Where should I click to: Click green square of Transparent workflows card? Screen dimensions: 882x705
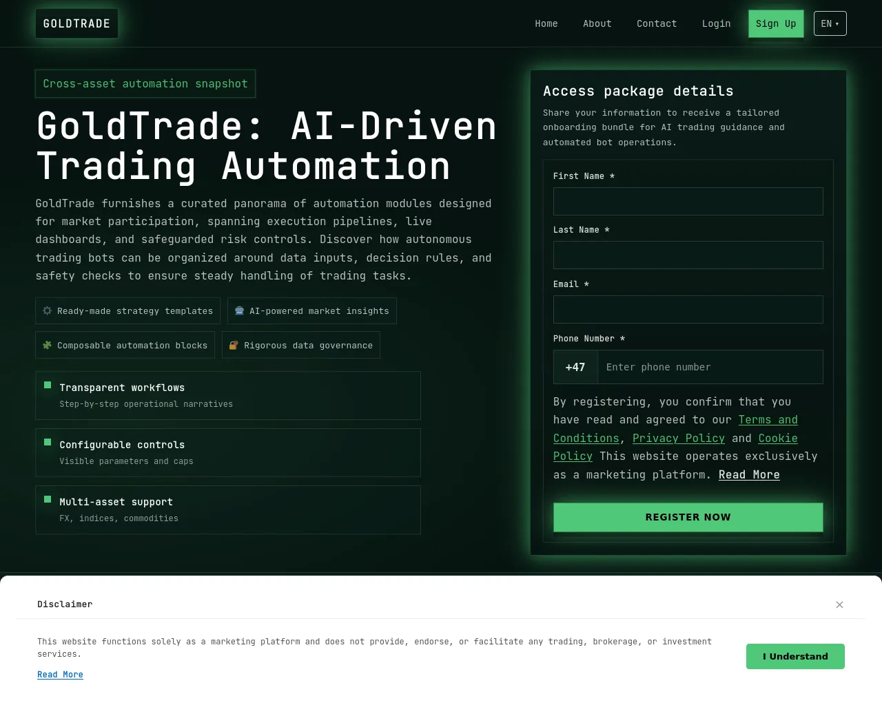coord(48,385)
